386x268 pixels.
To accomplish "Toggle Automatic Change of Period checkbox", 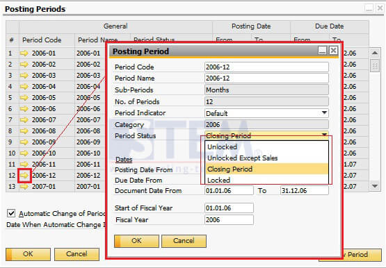I will pyautogui.click(x=11, y=213).
